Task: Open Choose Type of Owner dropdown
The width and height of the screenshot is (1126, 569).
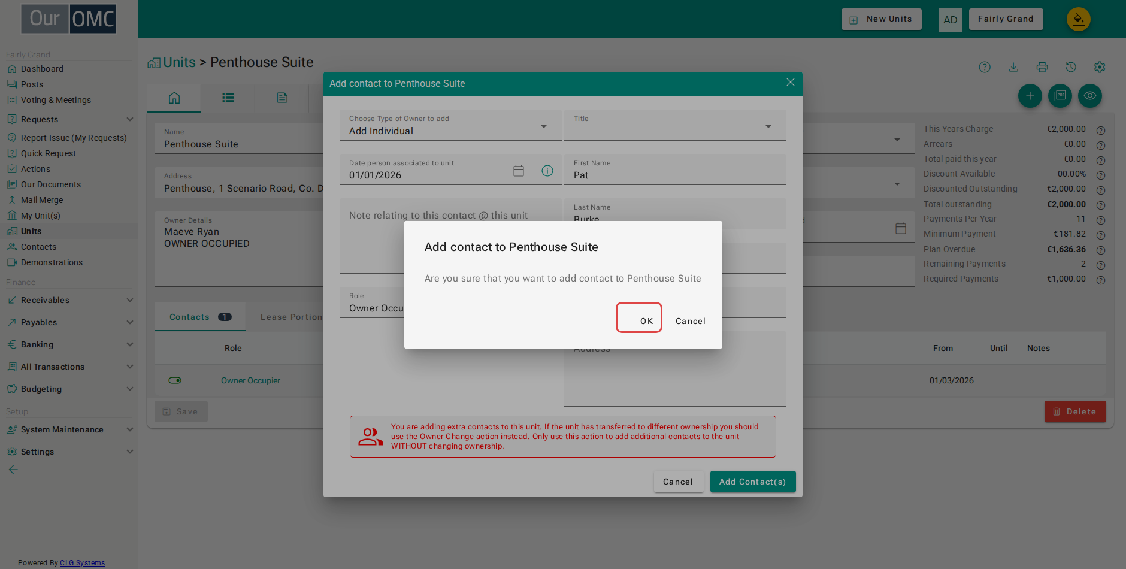Action: coord(450,125)
